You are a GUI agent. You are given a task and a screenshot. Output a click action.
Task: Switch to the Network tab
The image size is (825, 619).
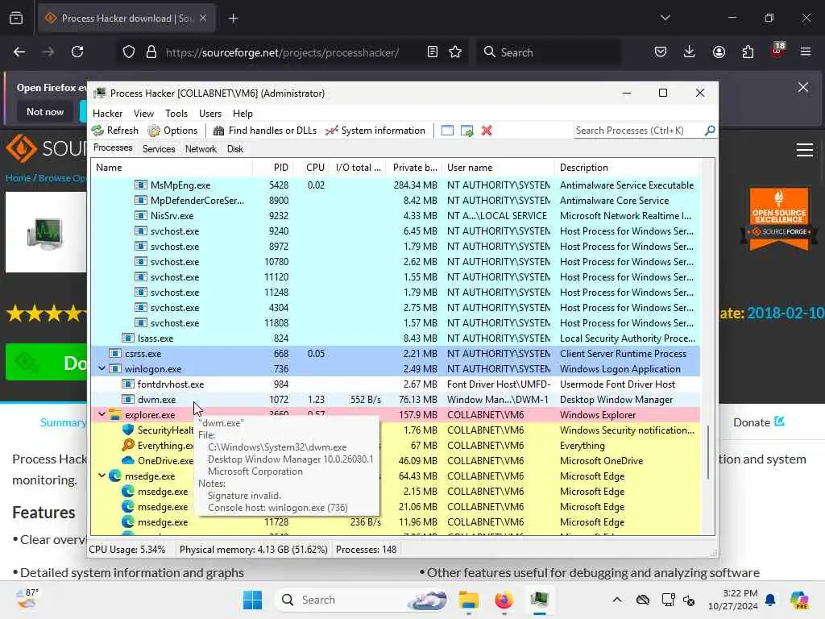[x=201, y=149]
